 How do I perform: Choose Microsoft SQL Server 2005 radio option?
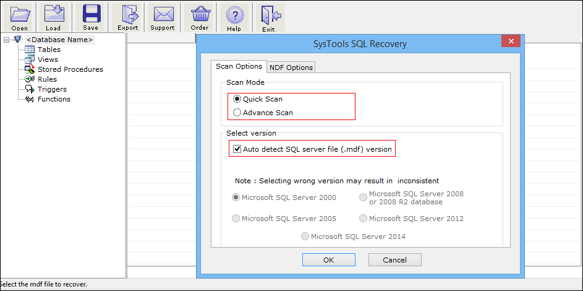pyautogui.click(x=236, y=219)
